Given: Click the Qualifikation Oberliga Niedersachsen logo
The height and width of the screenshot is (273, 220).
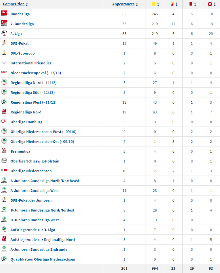Looking at the screenshot, I should click(x=4, y=259).
